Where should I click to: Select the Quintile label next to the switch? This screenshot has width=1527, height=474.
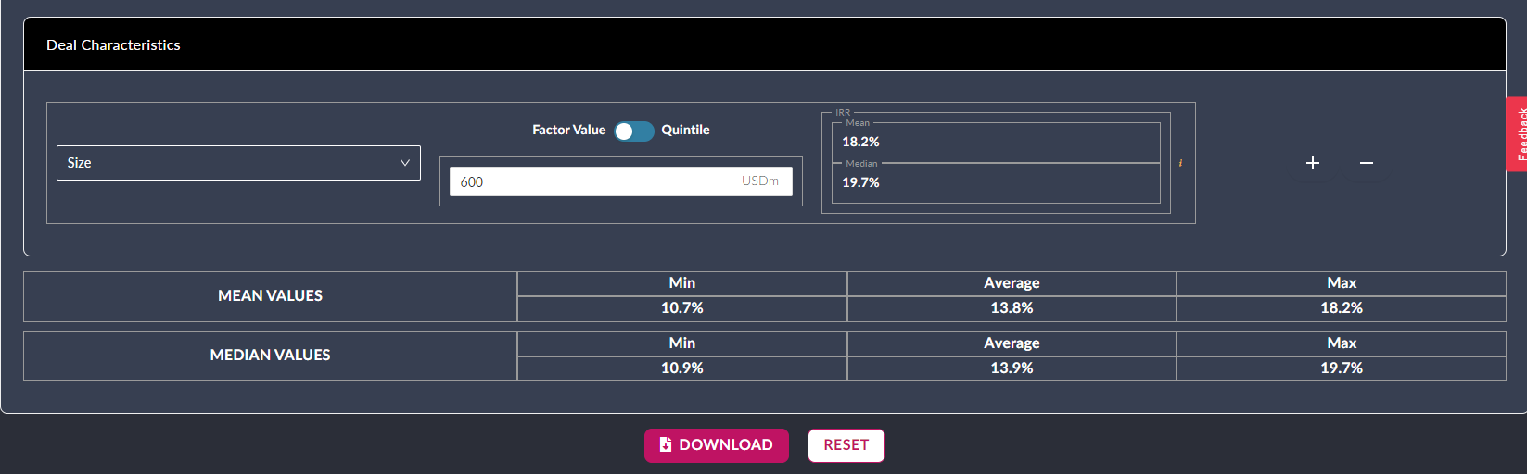point(685,131)
